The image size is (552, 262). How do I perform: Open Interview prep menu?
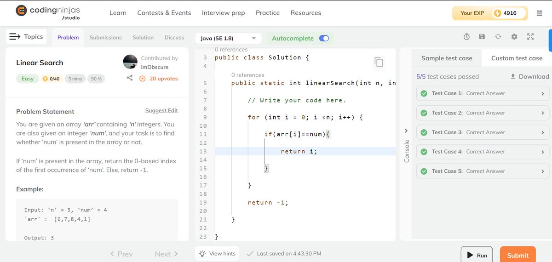[224, 13]
